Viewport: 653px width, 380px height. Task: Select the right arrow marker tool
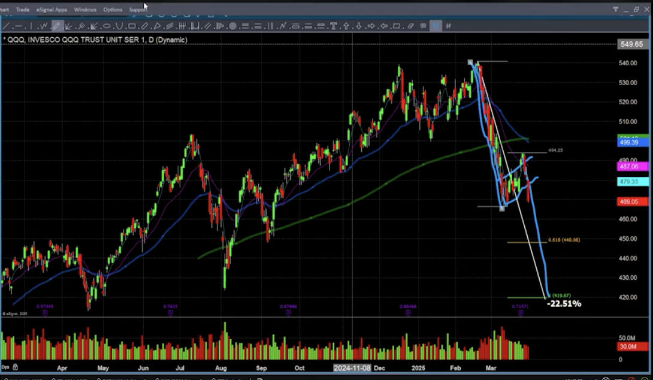[x=371, y=26]
